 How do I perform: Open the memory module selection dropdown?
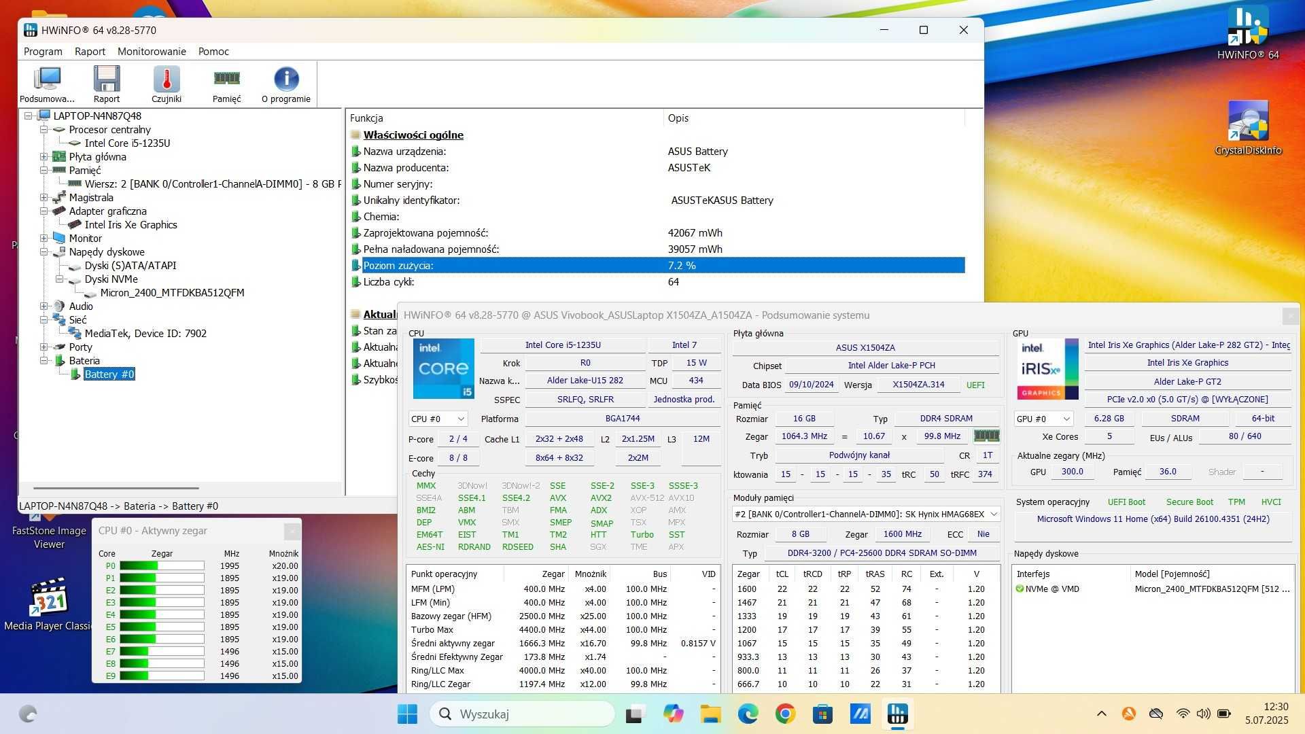tap(866, 514)
